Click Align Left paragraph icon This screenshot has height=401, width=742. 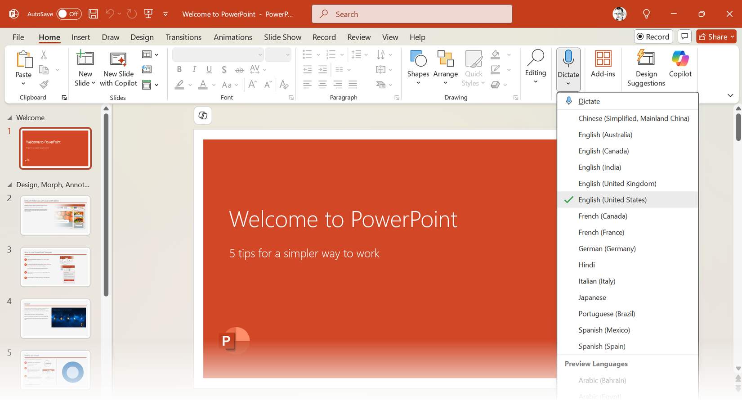pos(307,84)
